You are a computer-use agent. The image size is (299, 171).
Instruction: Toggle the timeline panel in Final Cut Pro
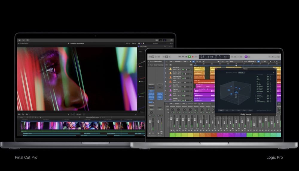coord(161,40)
